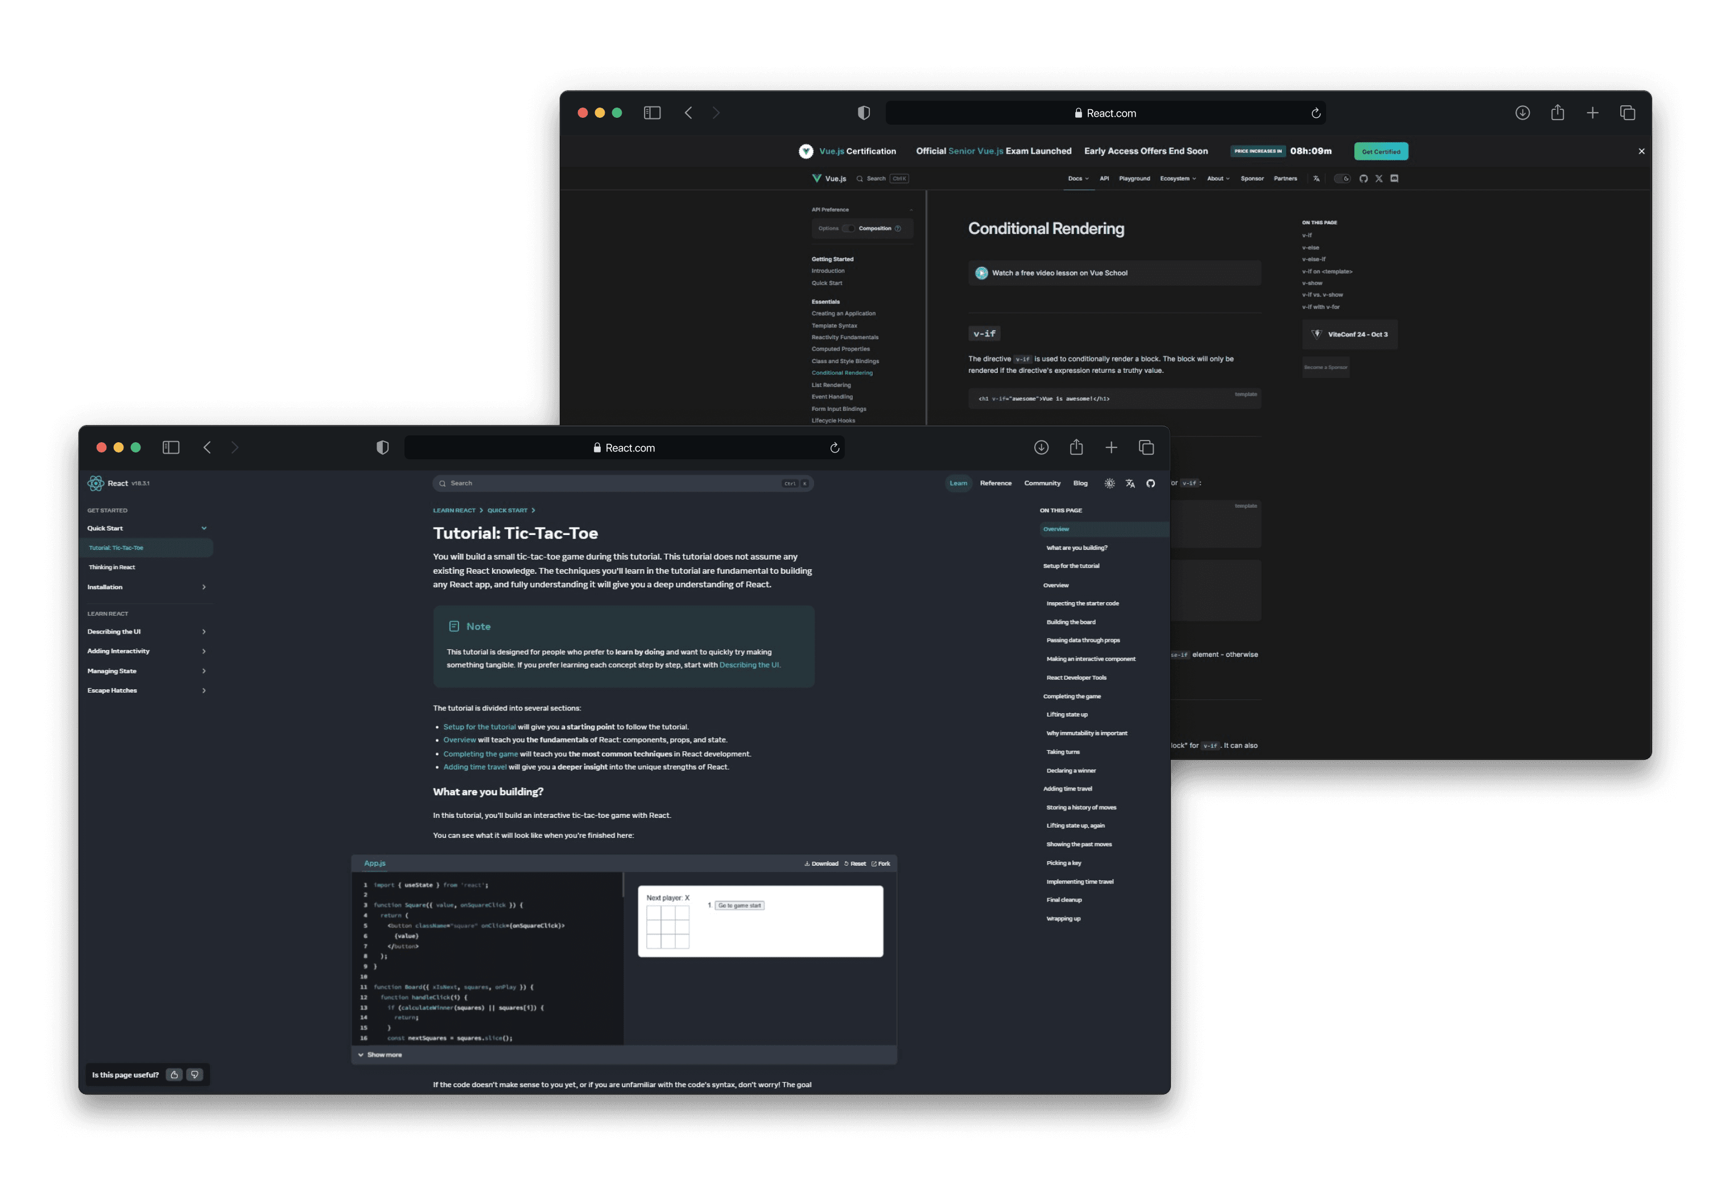
Task: Click the React search icon
Action: [x=441, y=484]
